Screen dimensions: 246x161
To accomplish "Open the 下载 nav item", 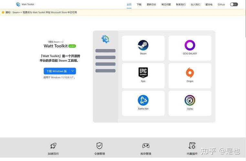I will coord(139,5).
